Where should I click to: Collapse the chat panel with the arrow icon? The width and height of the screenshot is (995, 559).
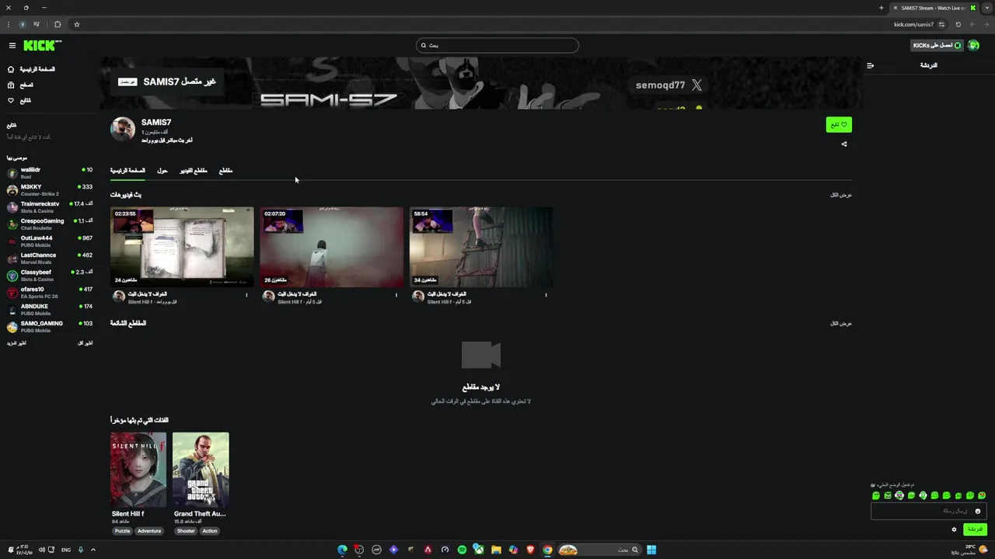870,65
